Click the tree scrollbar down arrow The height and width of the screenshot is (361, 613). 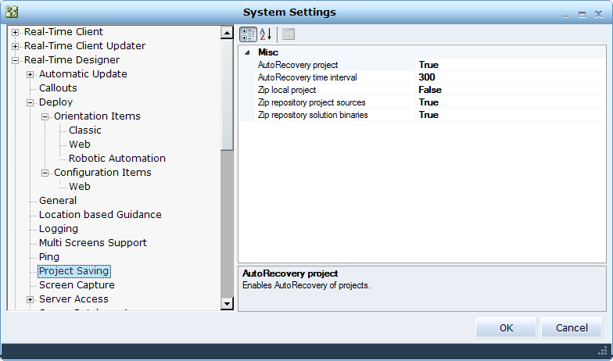(x=228, y=303)
